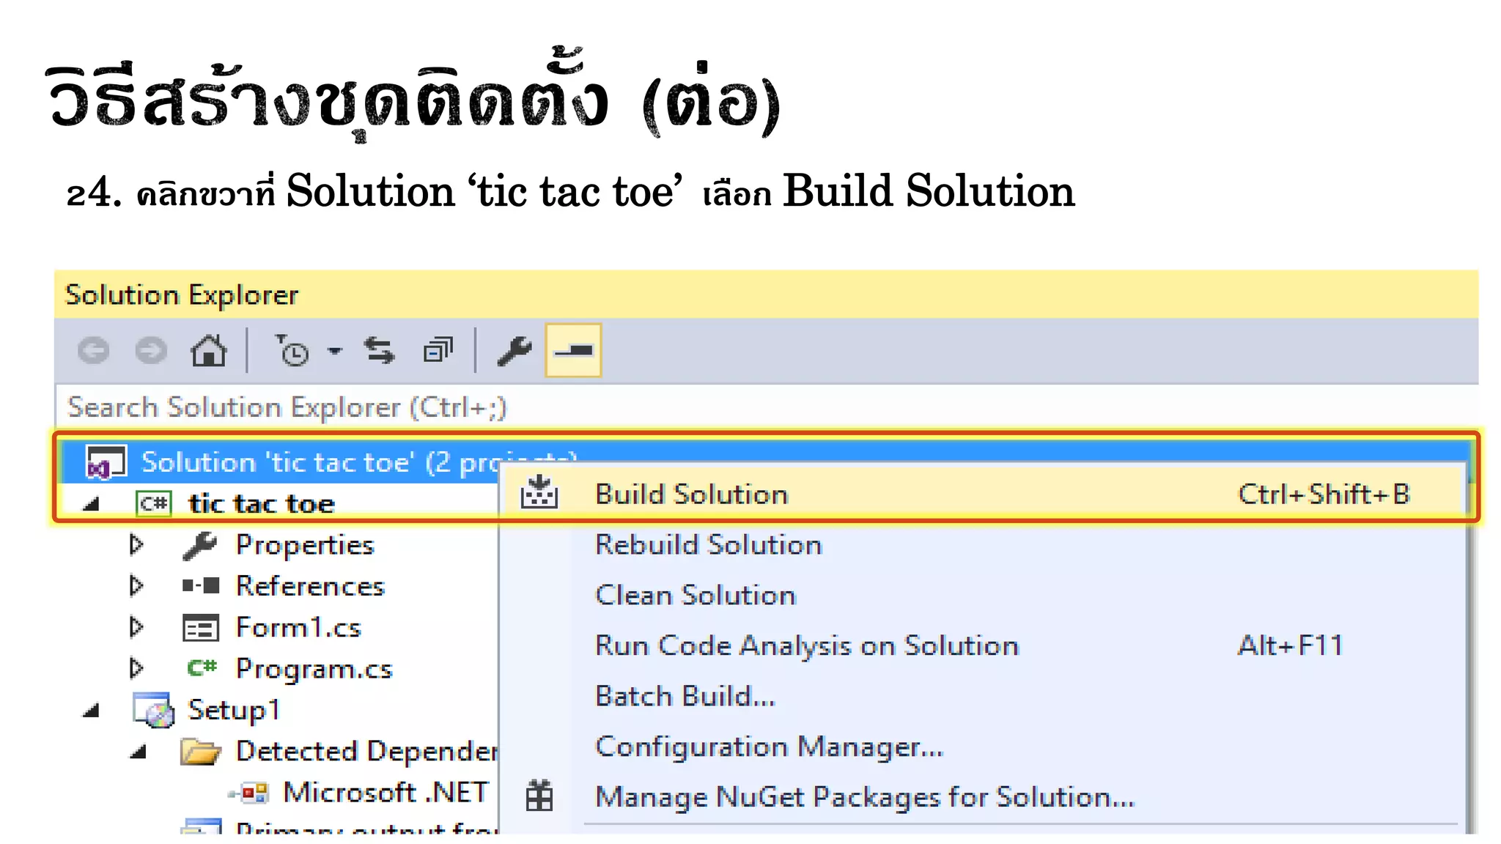This screenshot has width=1501, height=844.
Task: Select the Form1.cs file
Action: pyautogui.click(x=298, y=628)
